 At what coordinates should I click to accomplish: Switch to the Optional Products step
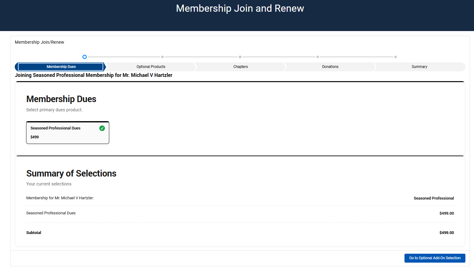click(151, 67)
